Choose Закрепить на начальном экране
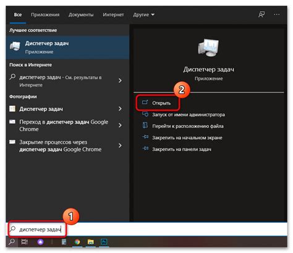 [187, 138]
